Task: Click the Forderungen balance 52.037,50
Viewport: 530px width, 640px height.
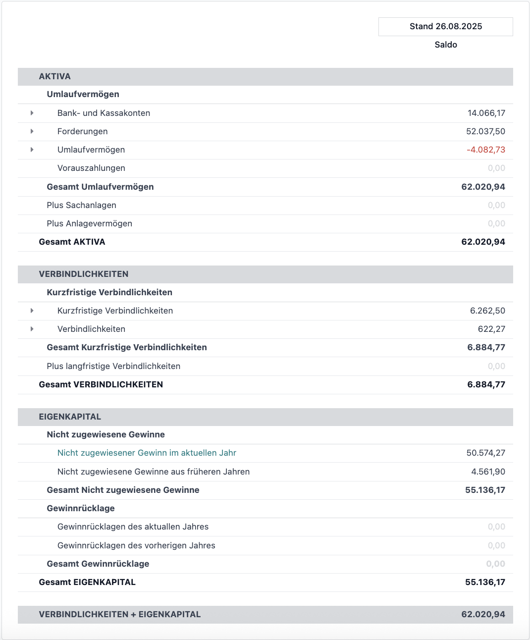Action: [x=485, y=131]
